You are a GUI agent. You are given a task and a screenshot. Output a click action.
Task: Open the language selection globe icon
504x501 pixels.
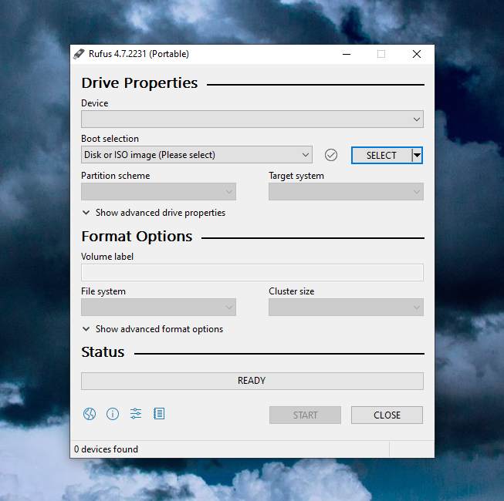[x=90, y=414]
